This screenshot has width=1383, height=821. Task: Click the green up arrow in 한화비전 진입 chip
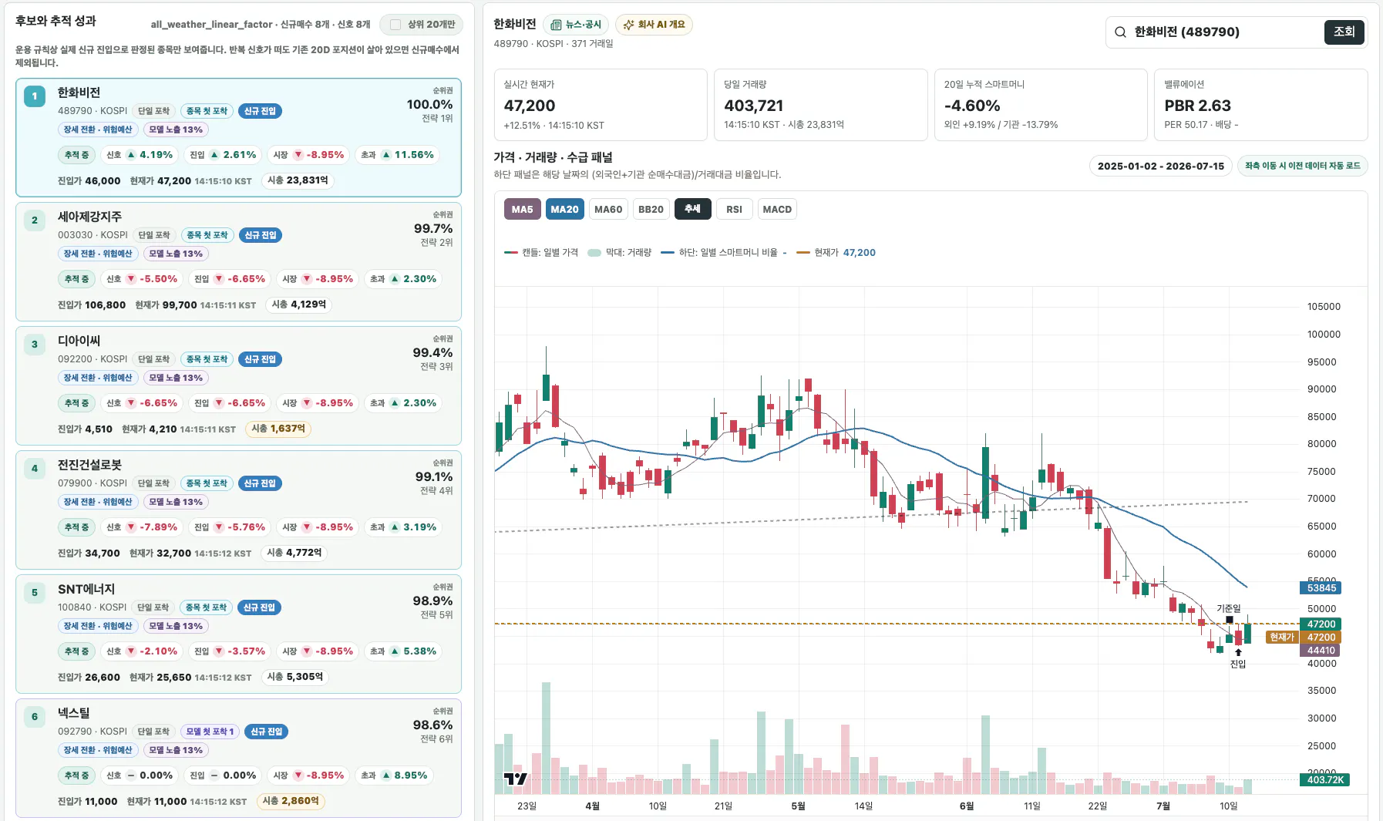point(214,155)
